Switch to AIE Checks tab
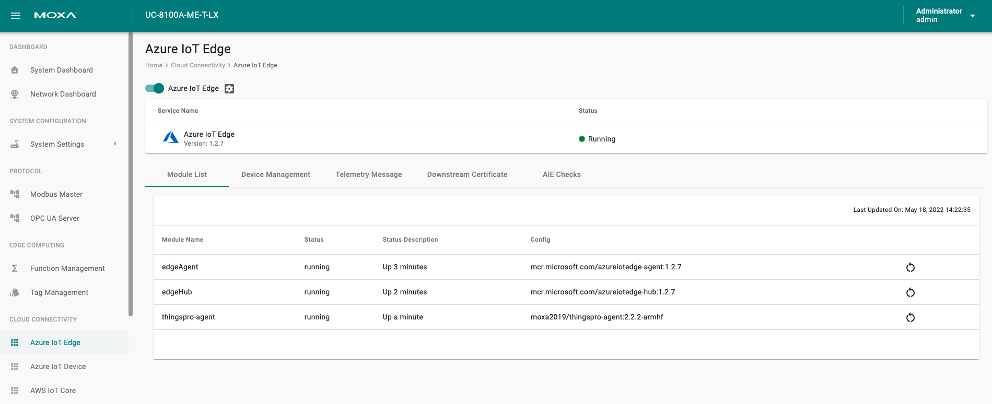 click(x=562, y=174)
